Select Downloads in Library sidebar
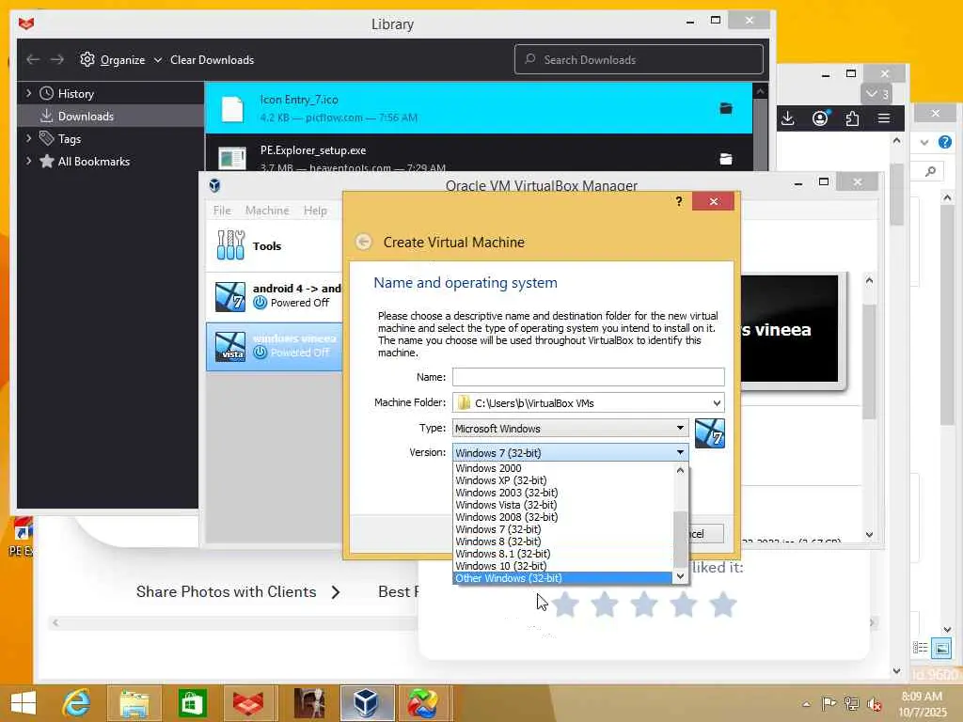This screenshot has width=963, height=722. [111, 116]
